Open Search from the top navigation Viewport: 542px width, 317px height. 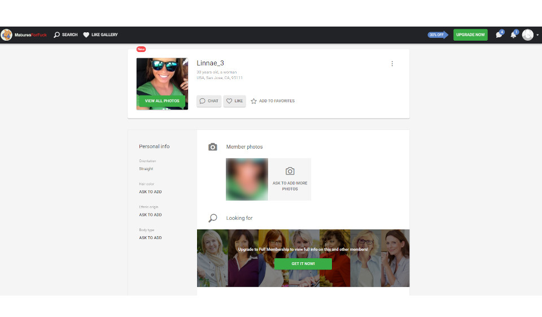65,35
